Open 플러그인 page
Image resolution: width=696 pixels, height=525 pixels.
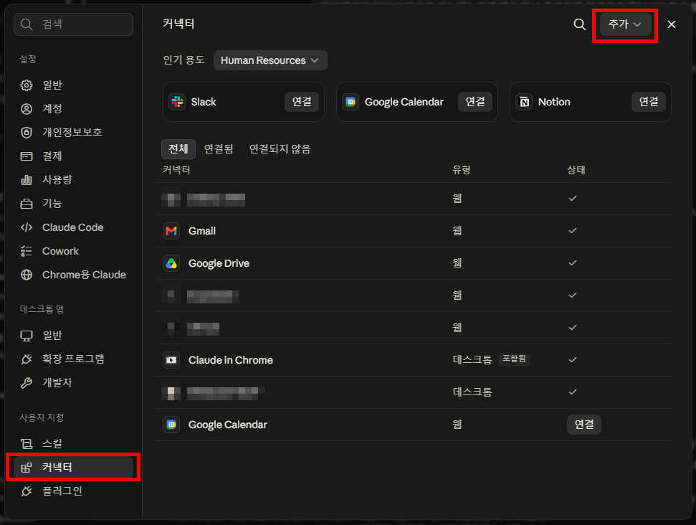tap(73, 491)
